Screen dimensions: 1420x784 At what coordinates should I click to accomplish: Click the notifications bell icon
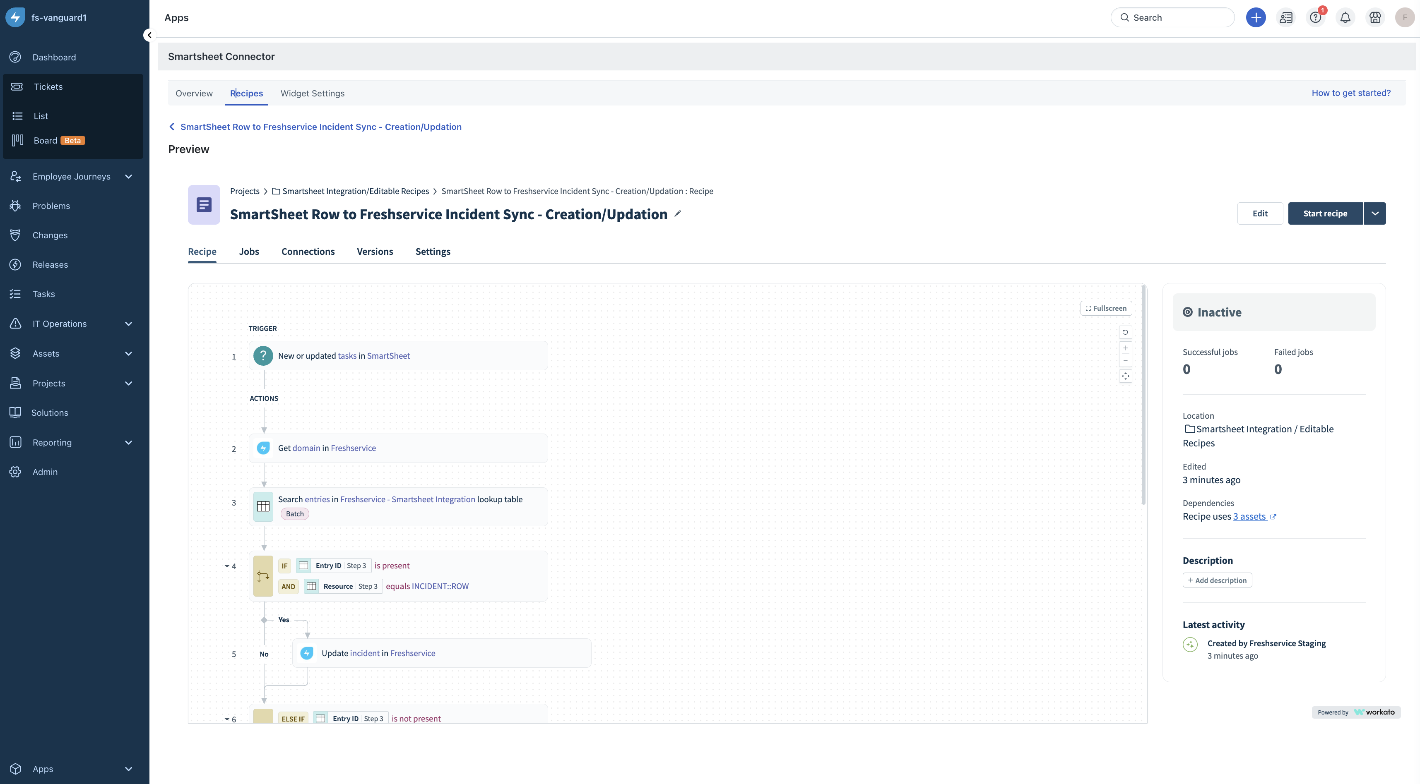point(1345,18)
